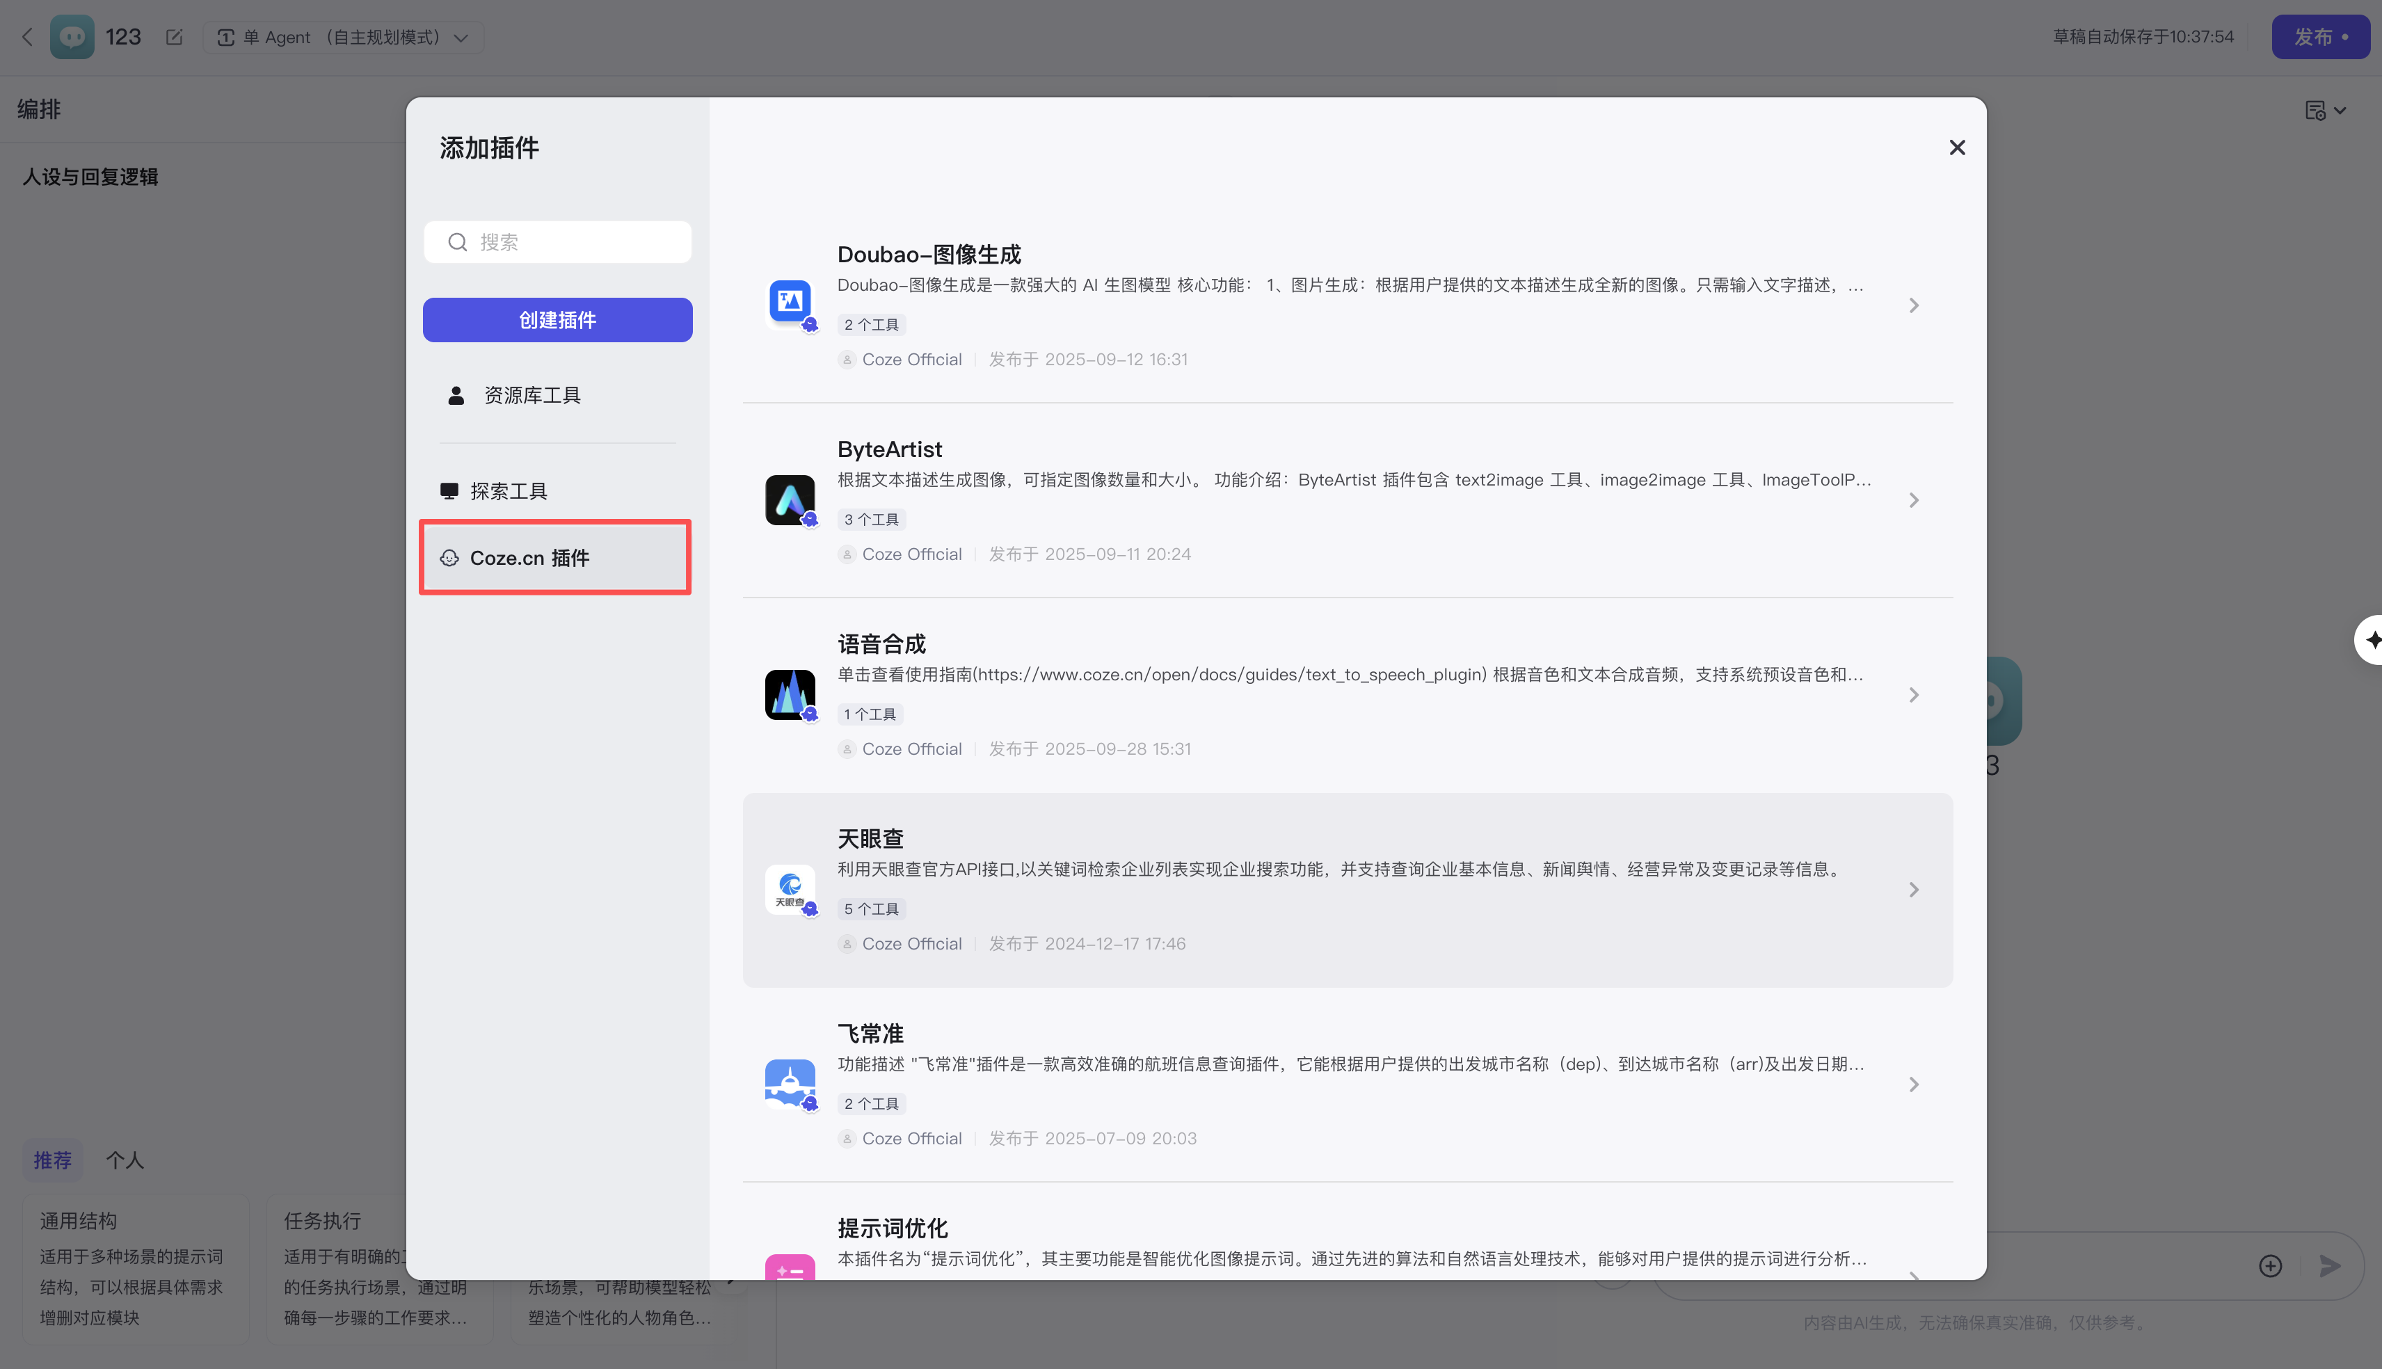
Task: Click the plugin search input field
Action: [x=557, y=241]
